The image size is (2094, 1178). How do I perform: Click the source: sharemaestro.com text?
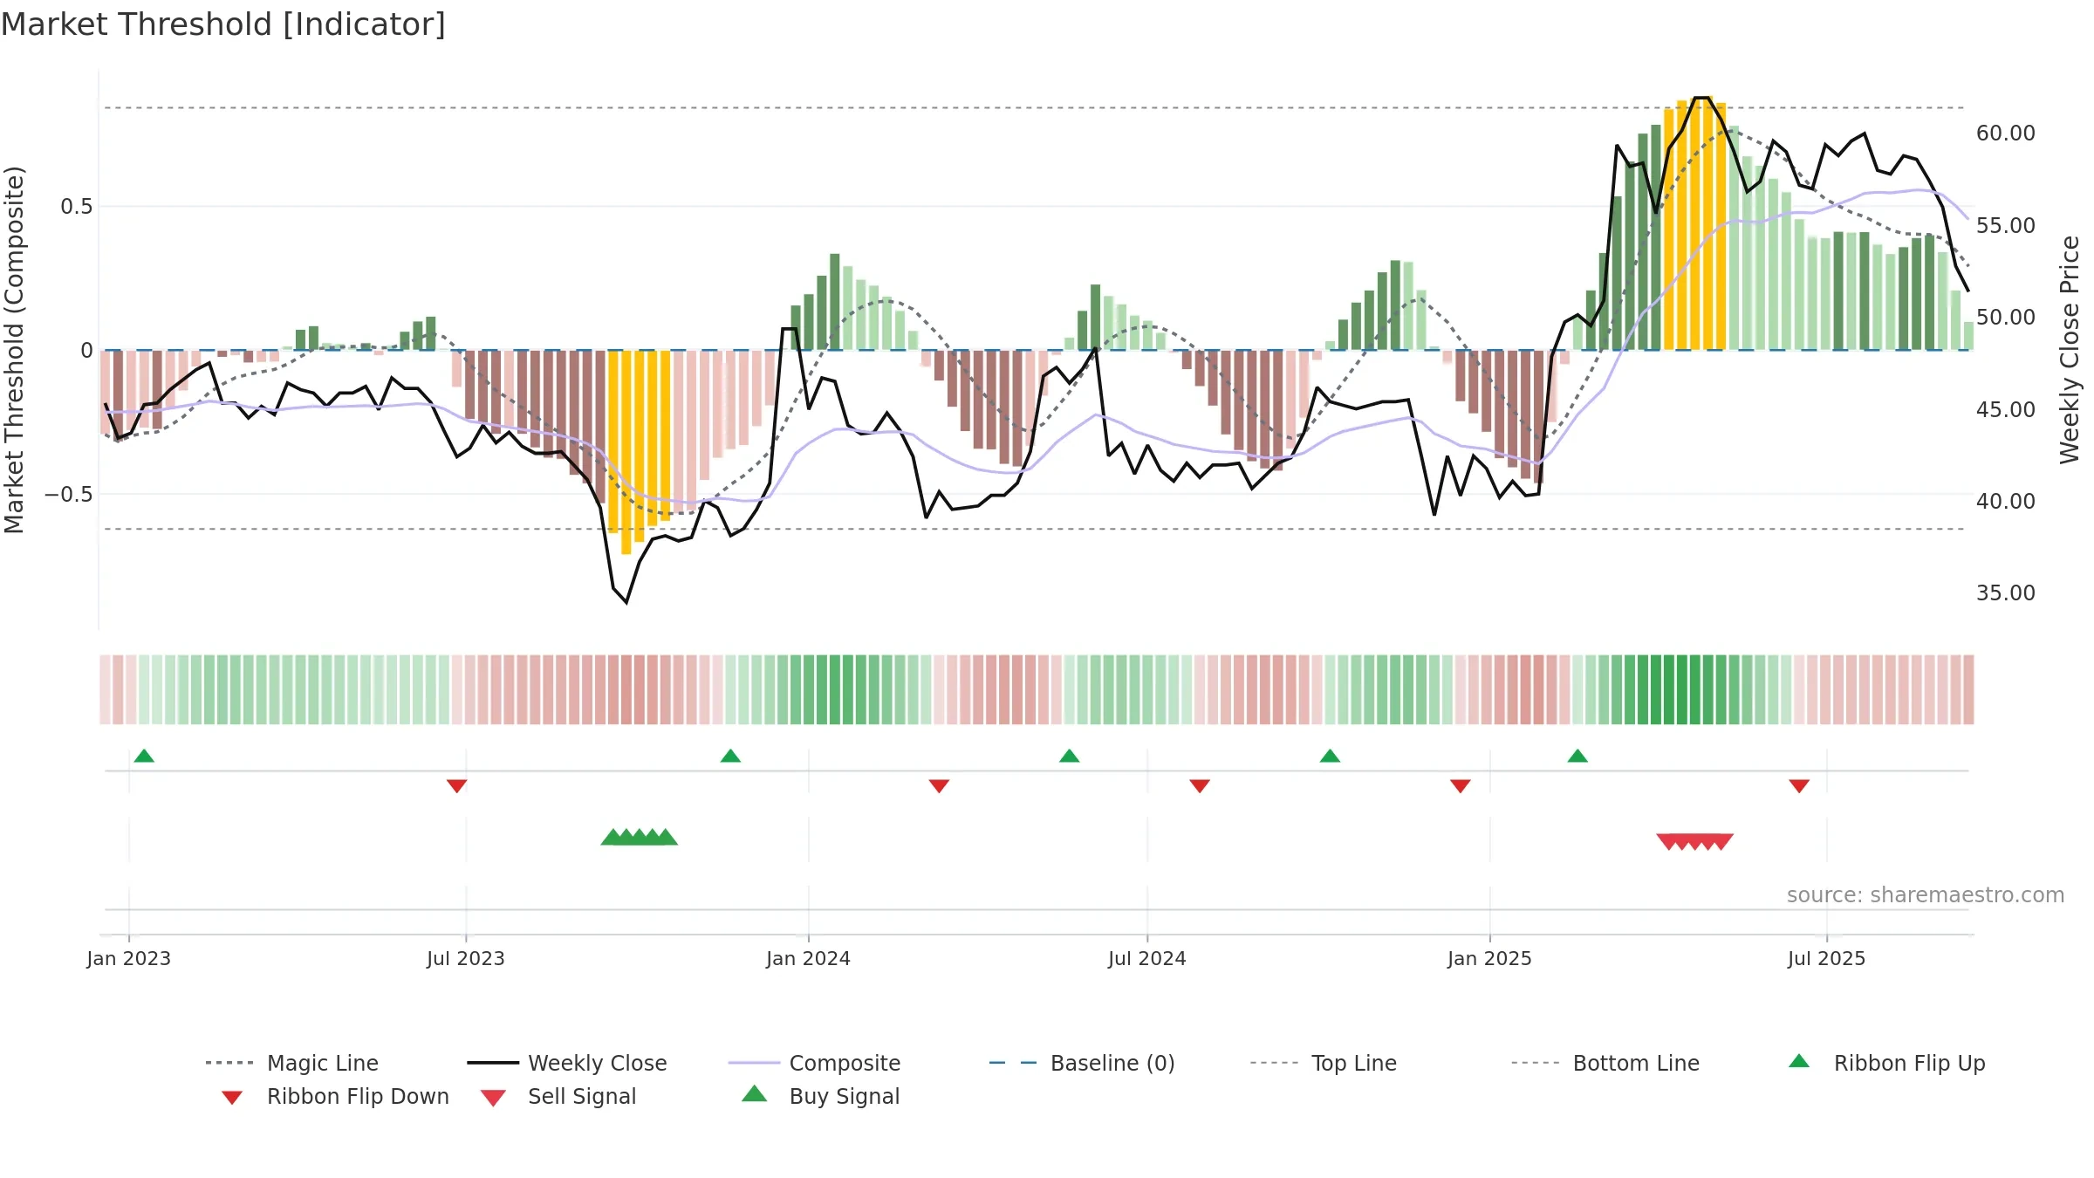(1926, 895)
